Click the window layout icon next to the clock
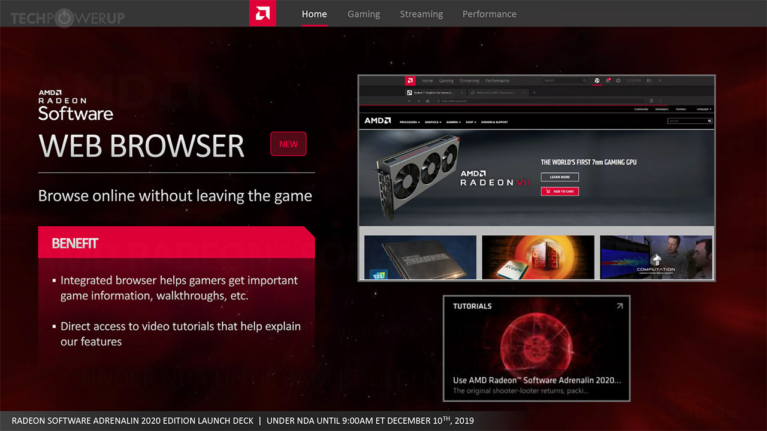Screen dimensions: 767x431 pos(649,80)
